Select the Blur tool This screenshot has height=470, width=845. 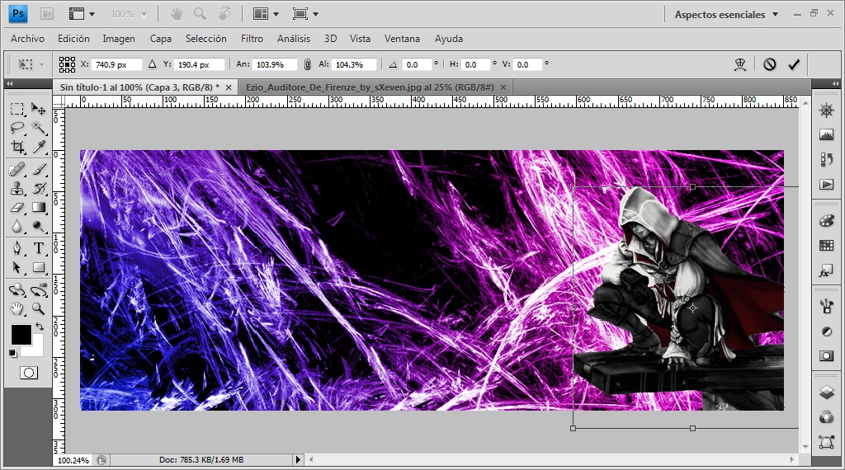[x=17, y=226]
